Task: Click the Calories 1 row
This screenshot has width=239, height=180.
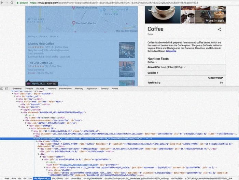Action: point(185,73)
